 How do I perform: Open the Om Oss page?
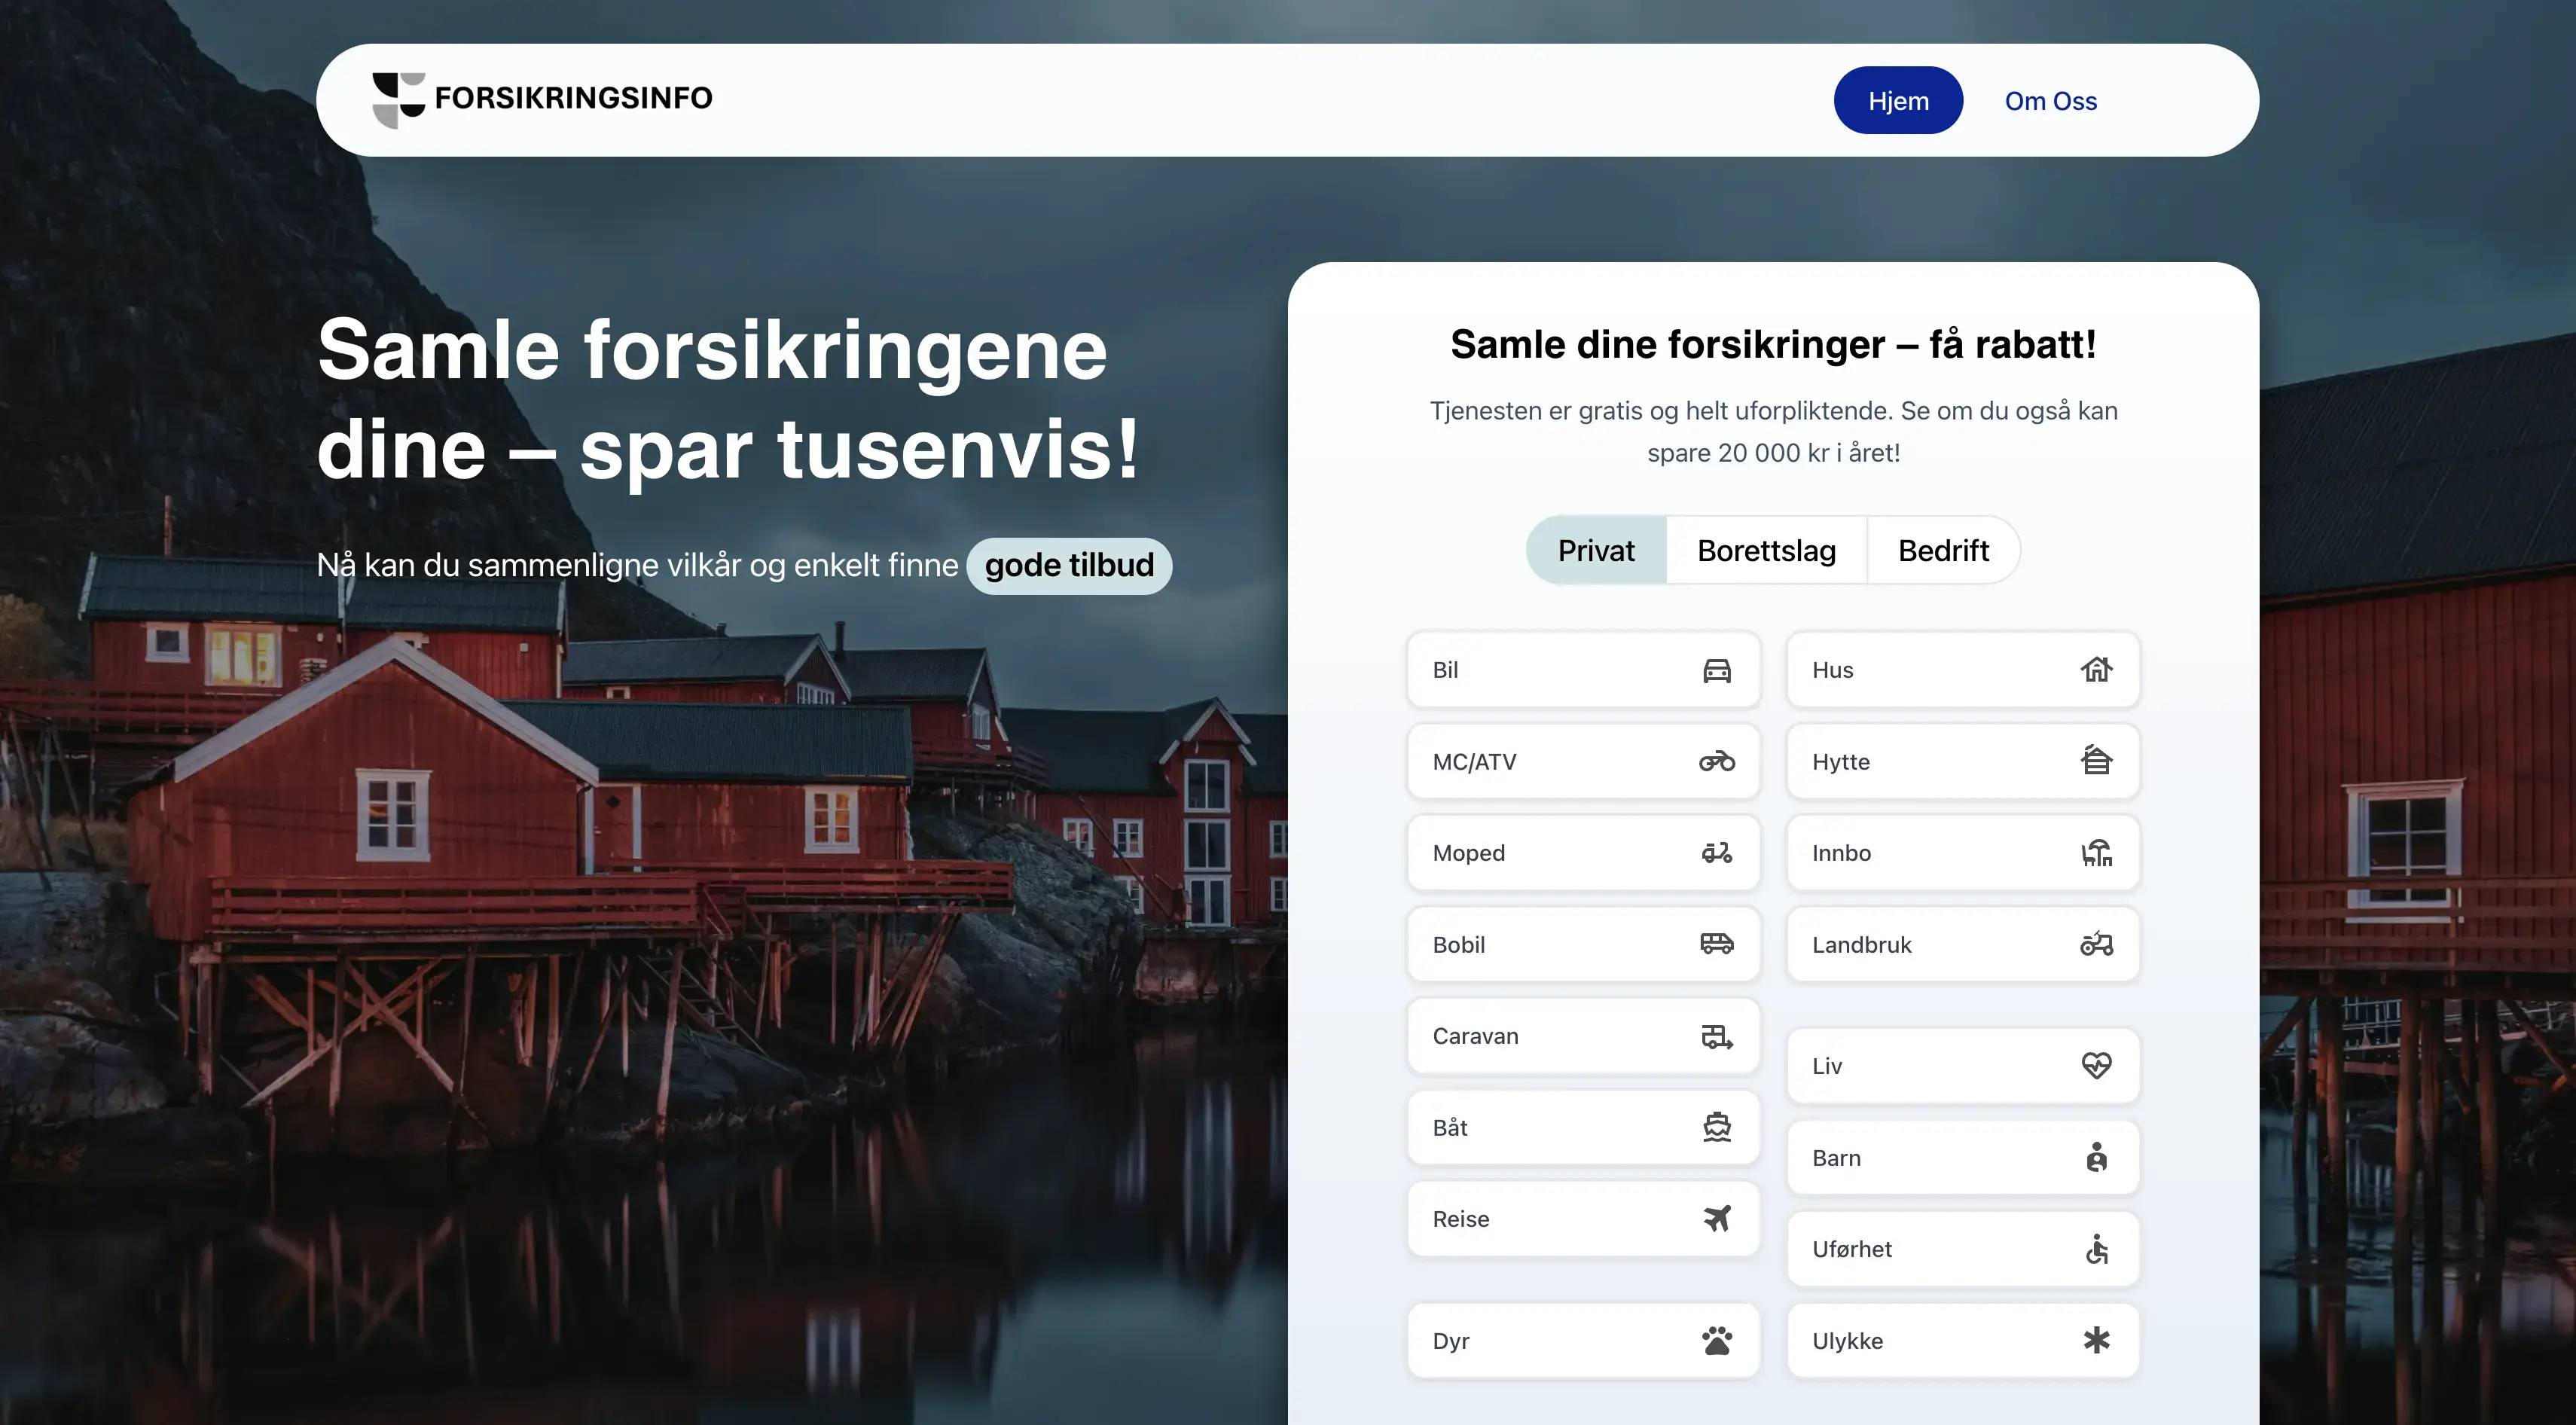[x=2050, y=100]
